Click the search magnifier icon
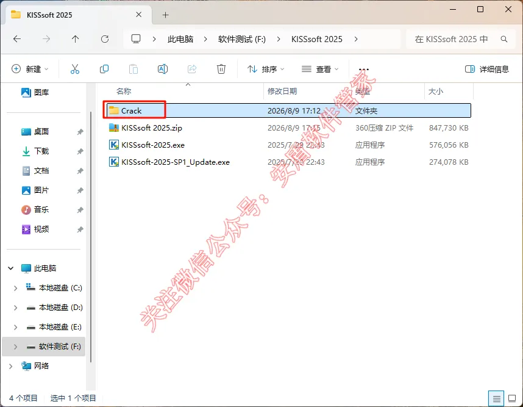 pyautogui.click(x=504, y=39)
